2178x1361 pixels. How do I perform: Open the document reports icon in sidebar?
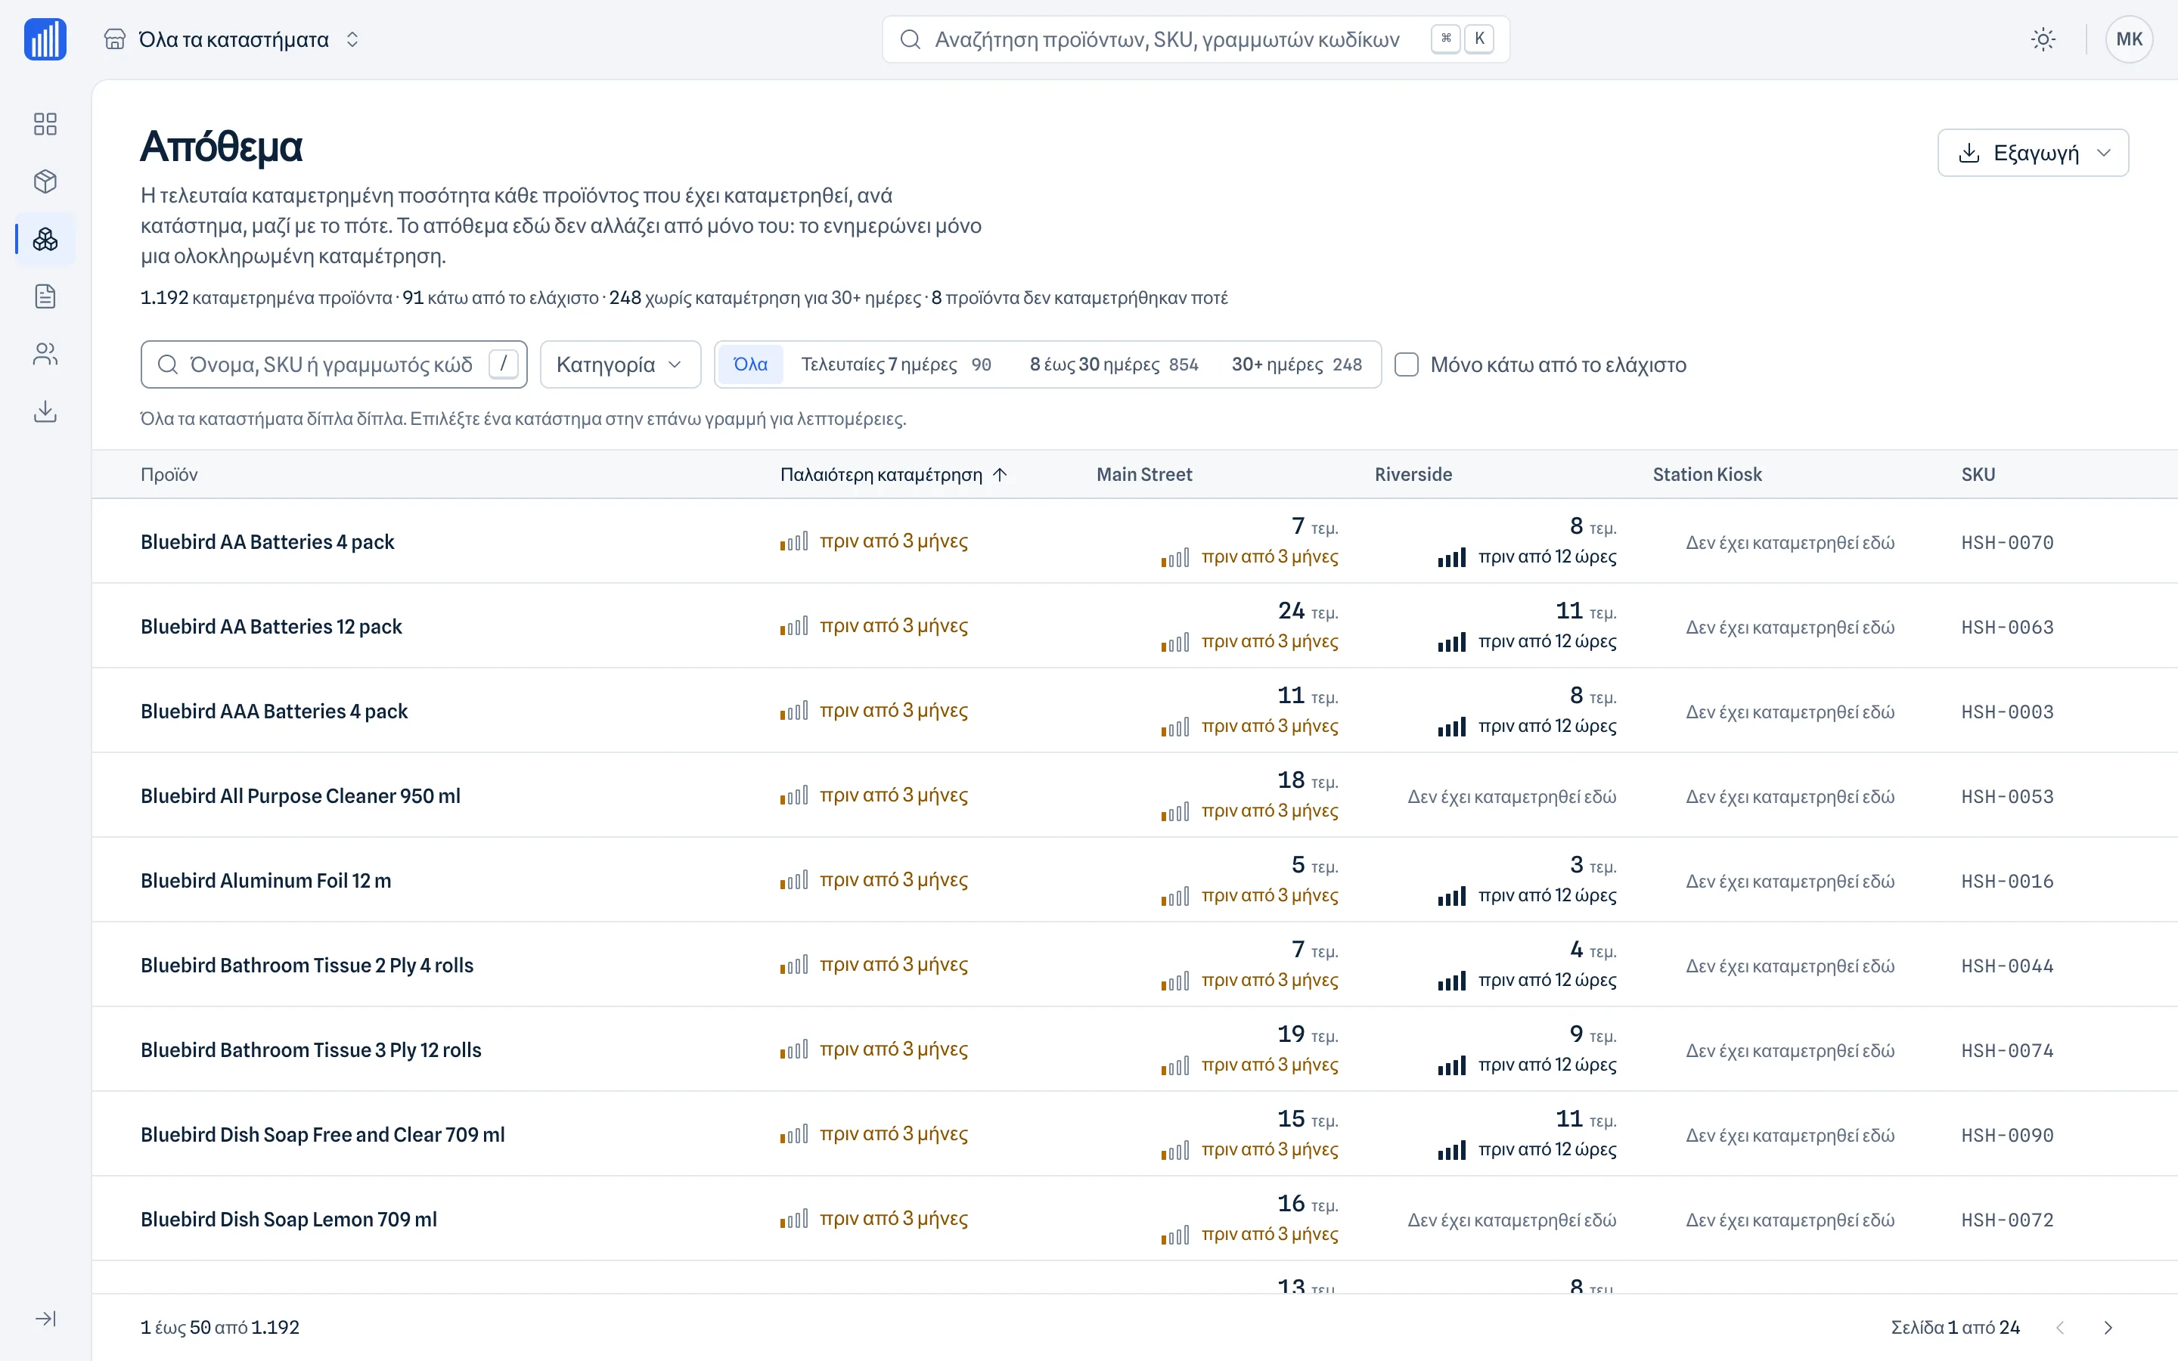click(x=45, y=296)
